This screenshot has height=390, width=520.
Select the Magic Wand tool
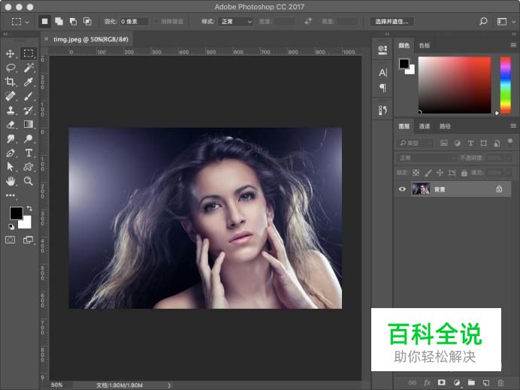coord(29,68)
